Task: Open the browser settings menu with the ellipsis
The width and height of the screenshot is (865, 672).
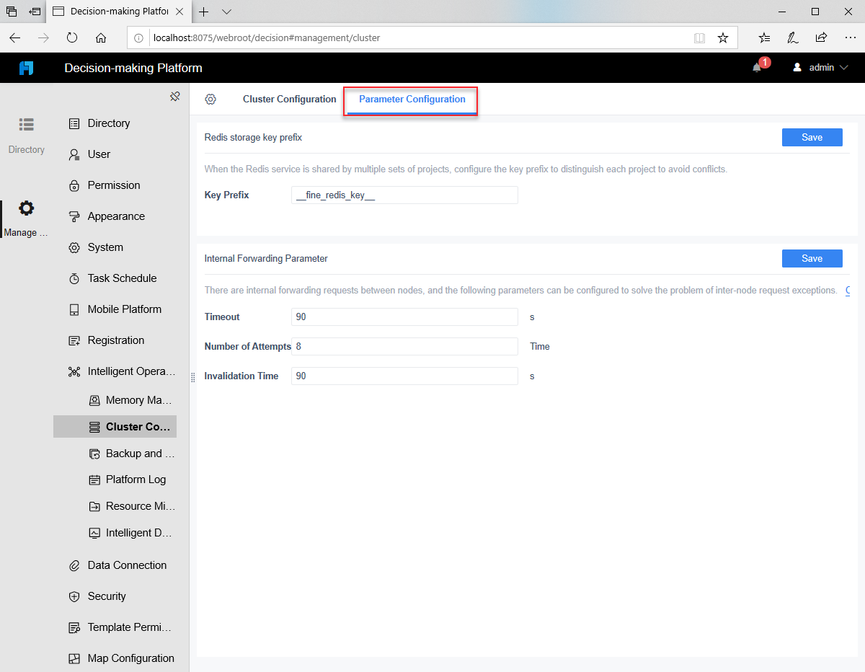Action: pyautogui.click(x=851, y=37)
